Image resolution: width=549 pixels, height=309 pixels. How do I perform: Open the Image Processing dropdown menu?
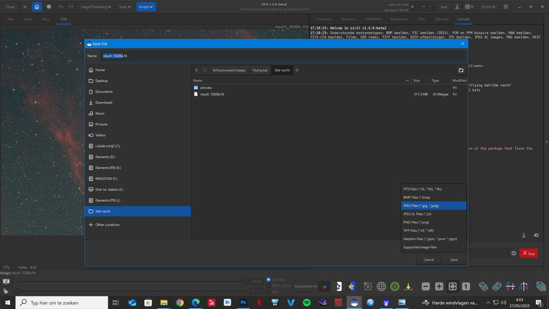pos(96,7)
